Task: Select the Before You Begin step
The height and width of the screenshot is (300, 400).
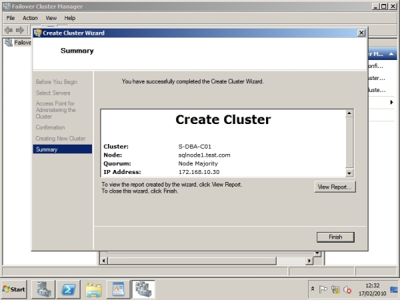Action: [57, 82]
